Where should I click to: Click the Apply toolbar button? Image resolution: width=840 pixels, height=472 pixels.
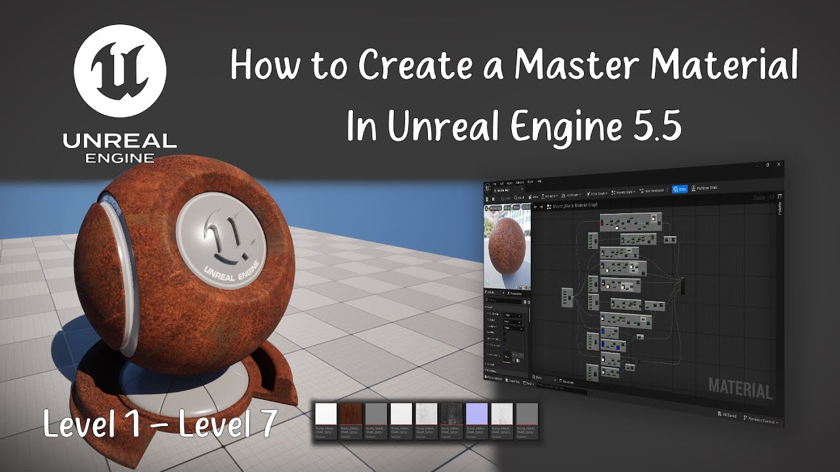click(x=505, y=198)
